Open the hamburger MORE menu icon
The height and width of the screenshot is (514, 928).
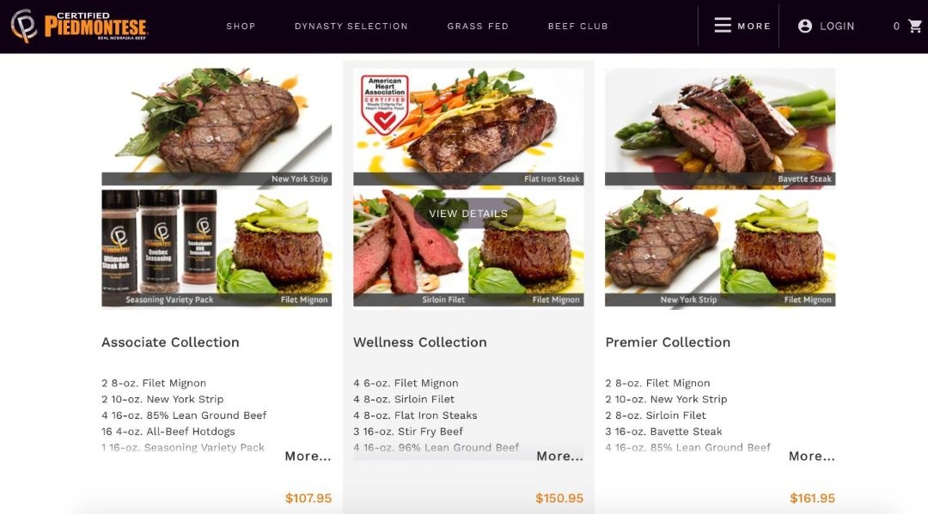tap(723, 26)
